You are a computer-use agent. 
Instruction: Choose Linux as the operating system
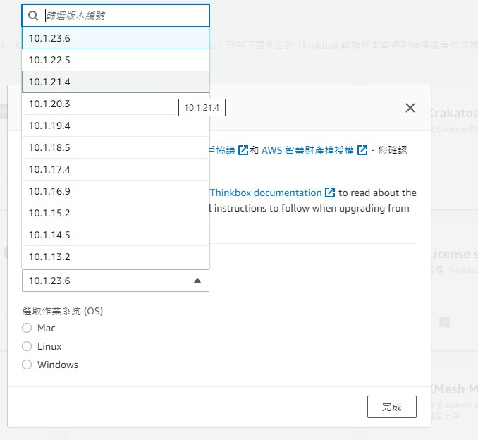click(27, 346)
